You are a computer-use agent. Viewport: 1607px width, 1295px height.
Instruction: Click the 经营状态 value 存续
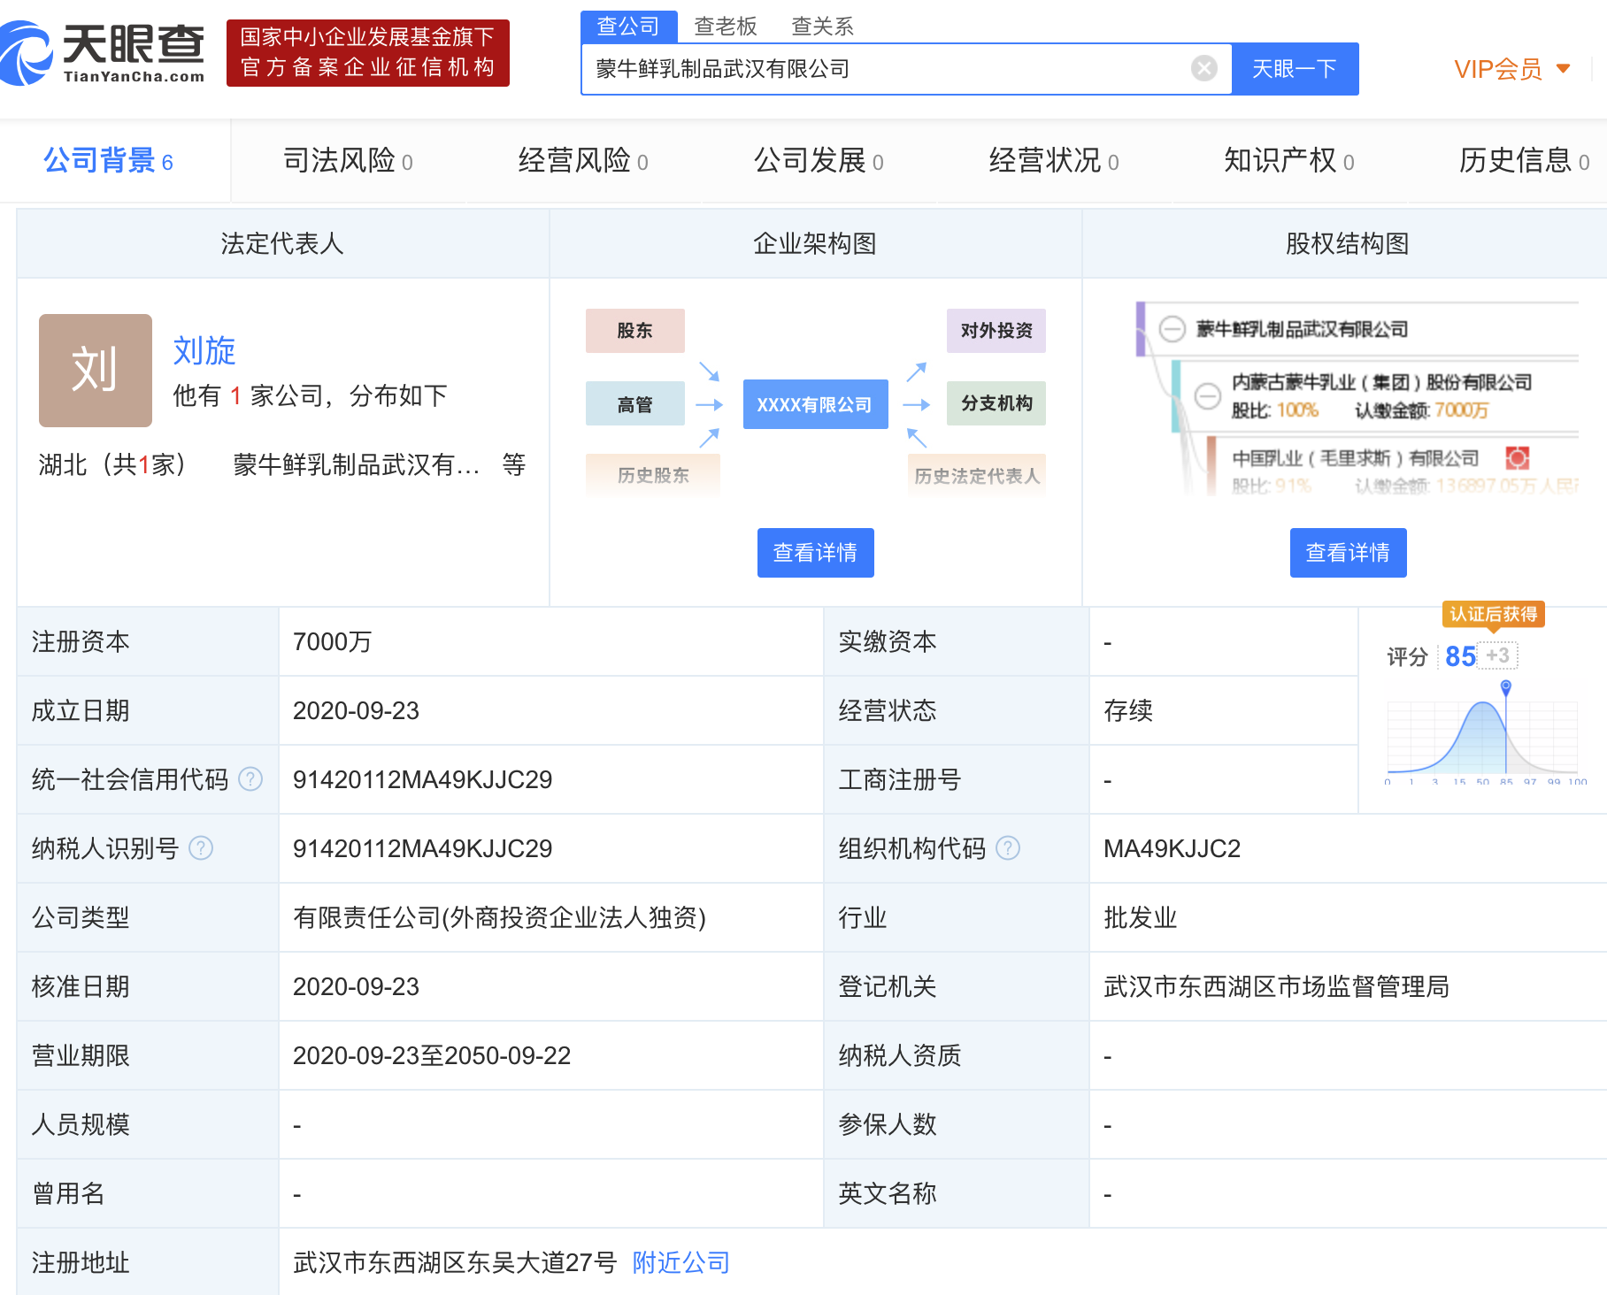(1127, 710)
